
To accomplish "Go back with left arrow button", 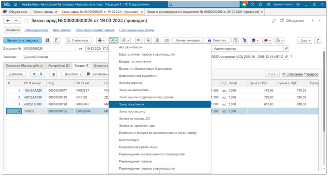I will click(8, 20).
